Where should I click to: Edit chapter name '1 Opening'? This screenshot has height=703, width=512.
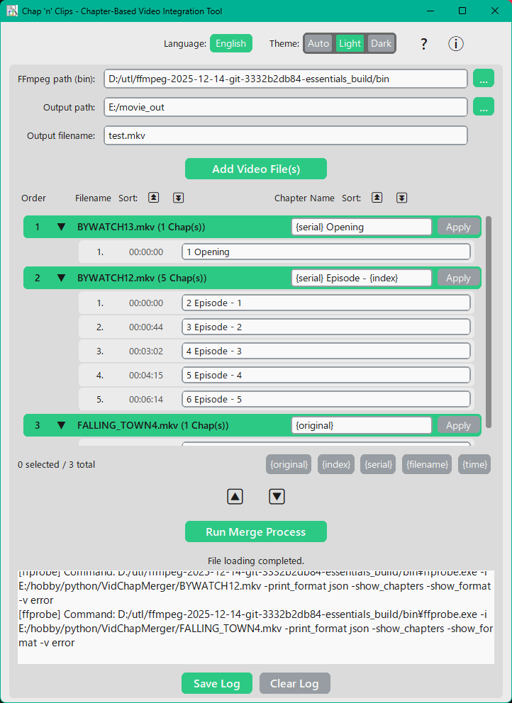tap(326, 252)
